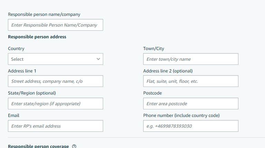The width and height of the screenshot is (265, 148).
Task: Click the 'Responsible person coverage' heading
Action: click(38, 146)
